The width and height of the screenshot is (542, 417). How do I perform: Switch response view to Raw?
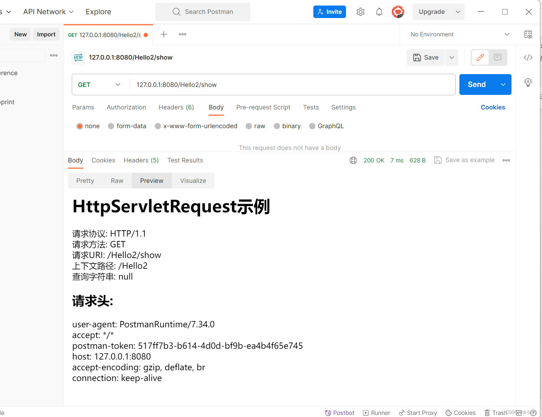(117, 181)
